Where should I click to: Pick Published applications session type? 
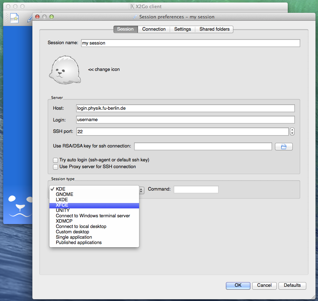coord(79,243)
